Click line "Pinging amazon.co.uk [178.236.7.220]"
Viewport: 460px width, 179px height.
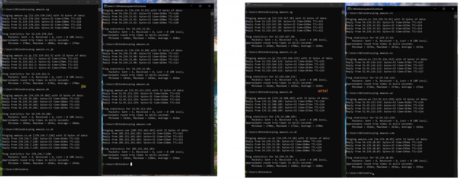(45, 135)
